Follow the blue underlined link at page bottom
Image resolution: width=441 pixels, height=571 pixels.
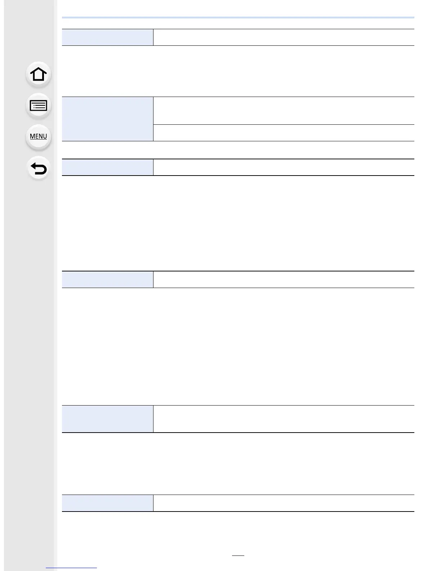(x=71, y=568)
